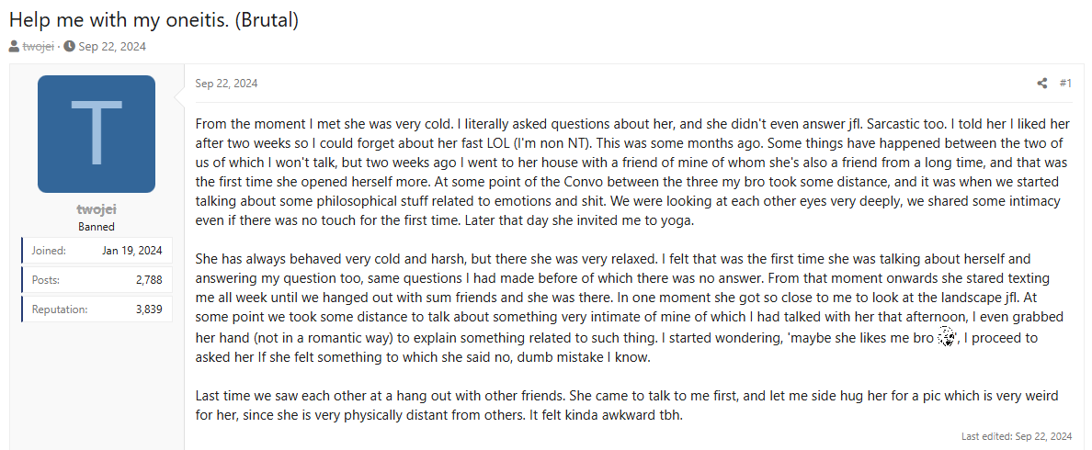Viewport: 1092px width, 450px height.
Task: Click the emoji in the post text
Action: coord(947,338)
